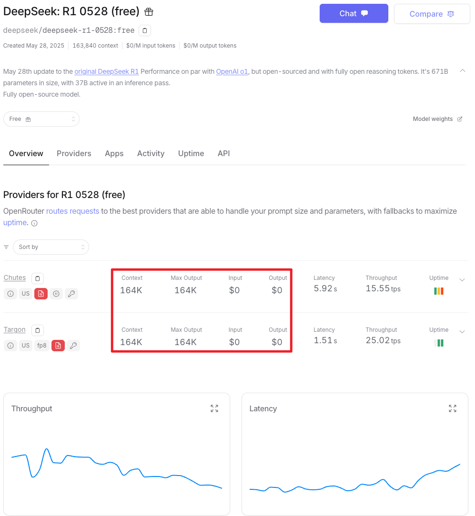Go to the Activity tab

tap(151, 154)
